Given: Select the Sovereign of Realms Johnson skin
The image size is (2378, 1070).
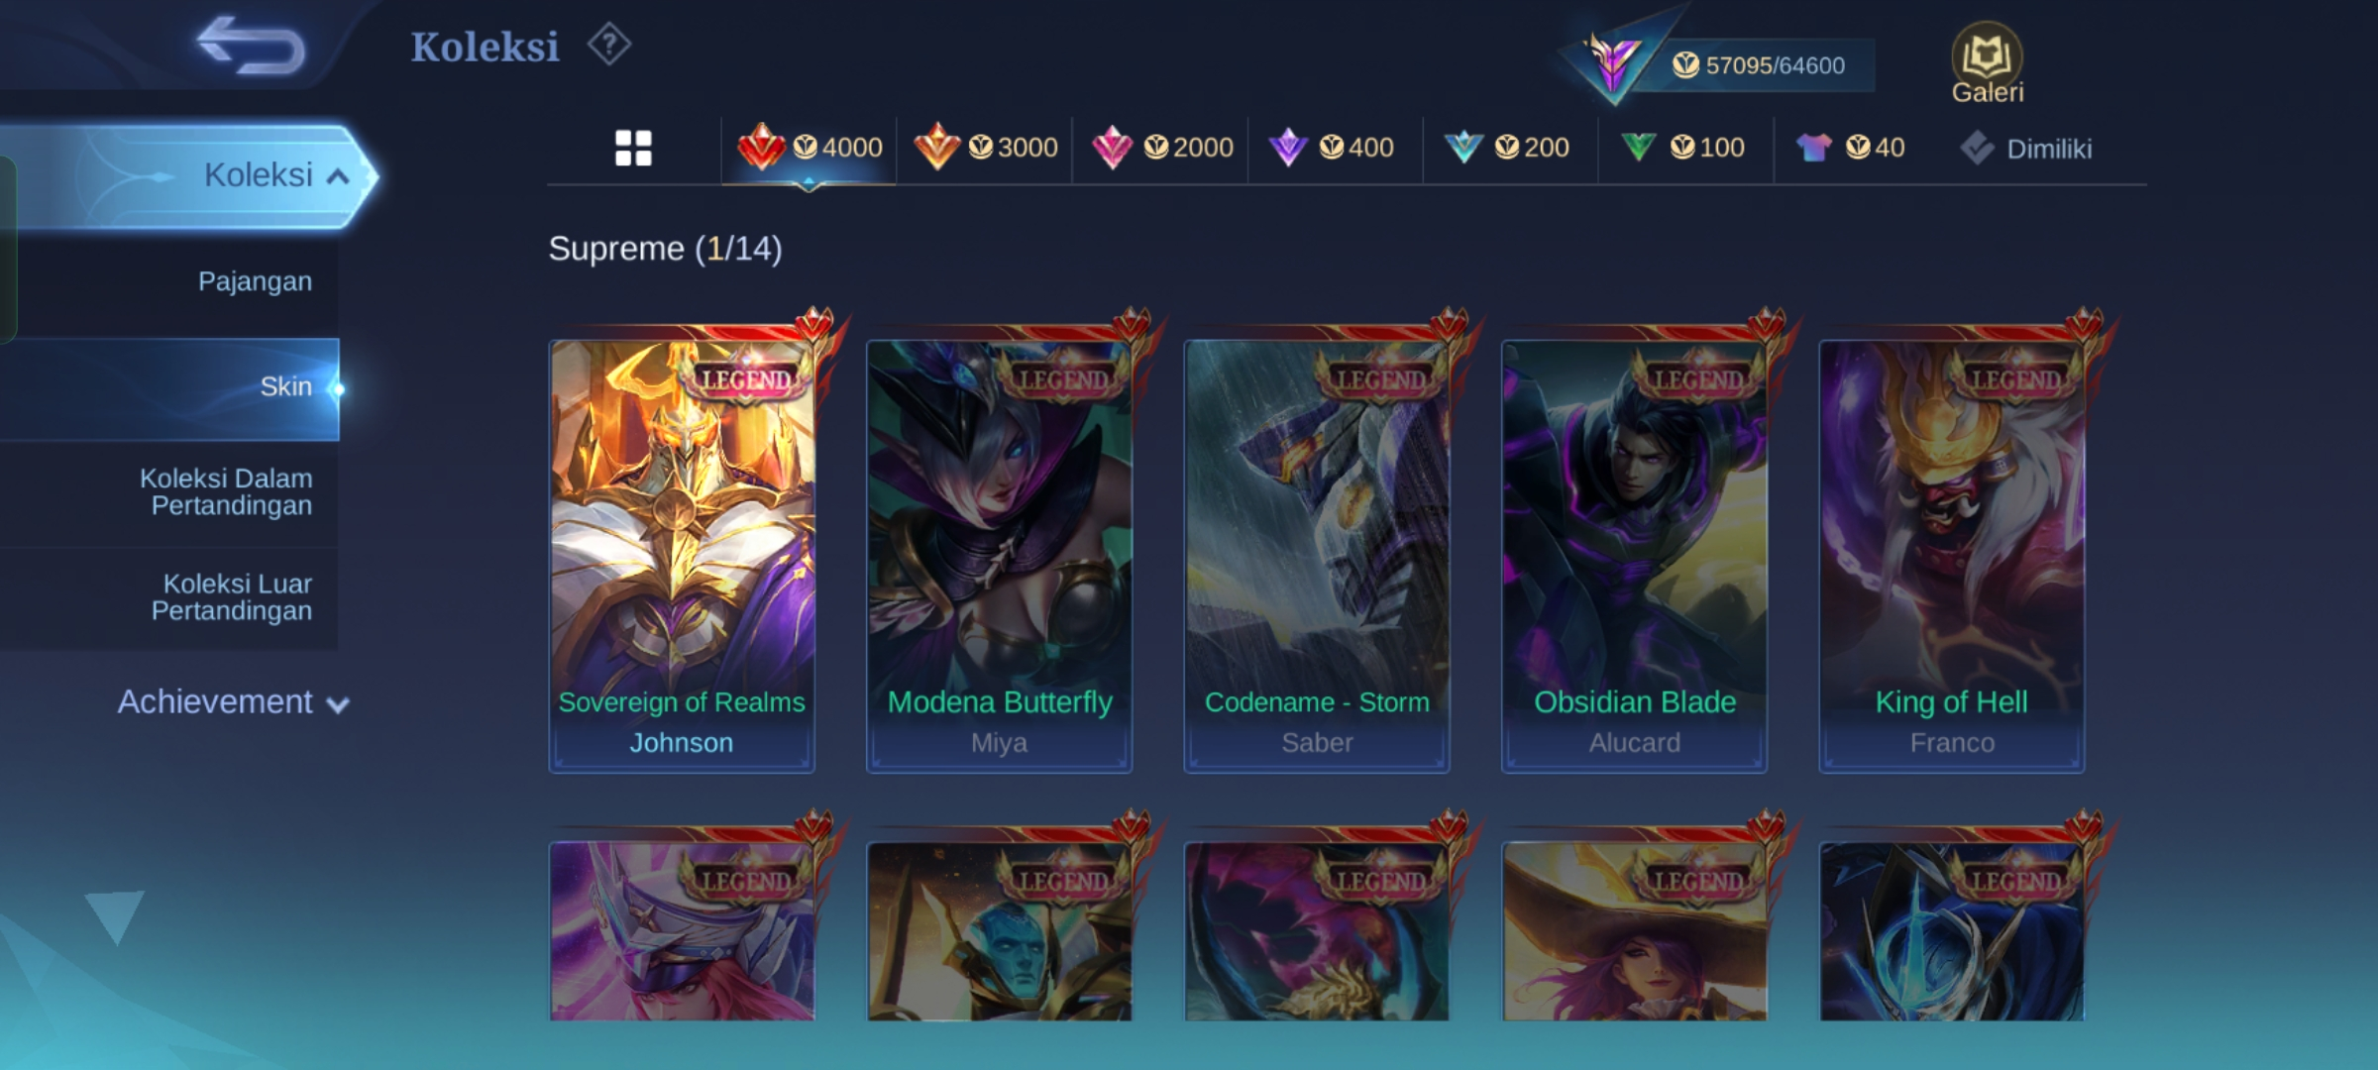Looking at the screenshot, I should 682,555.
